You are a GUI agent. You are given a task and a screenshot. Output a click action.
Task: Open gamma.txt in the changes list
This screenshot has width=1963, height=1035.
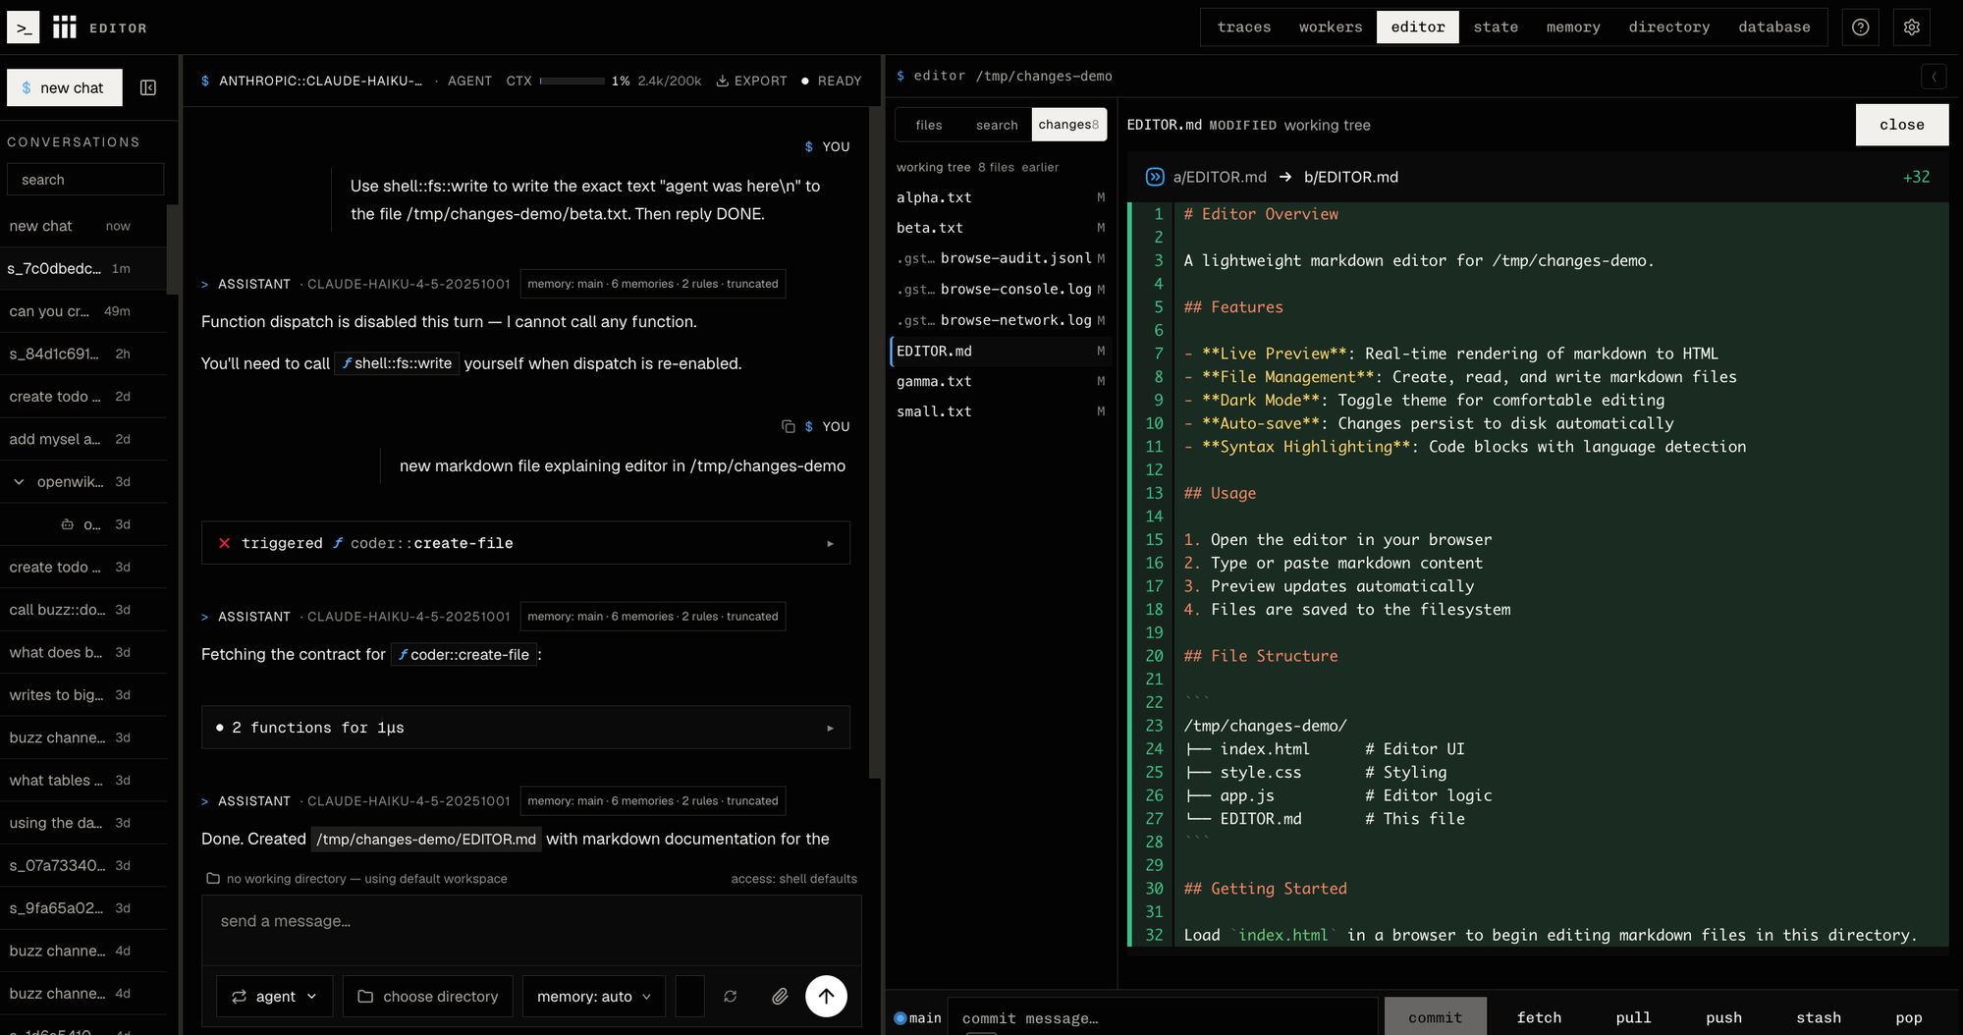pyautogui.click(x=1000, y=381)
